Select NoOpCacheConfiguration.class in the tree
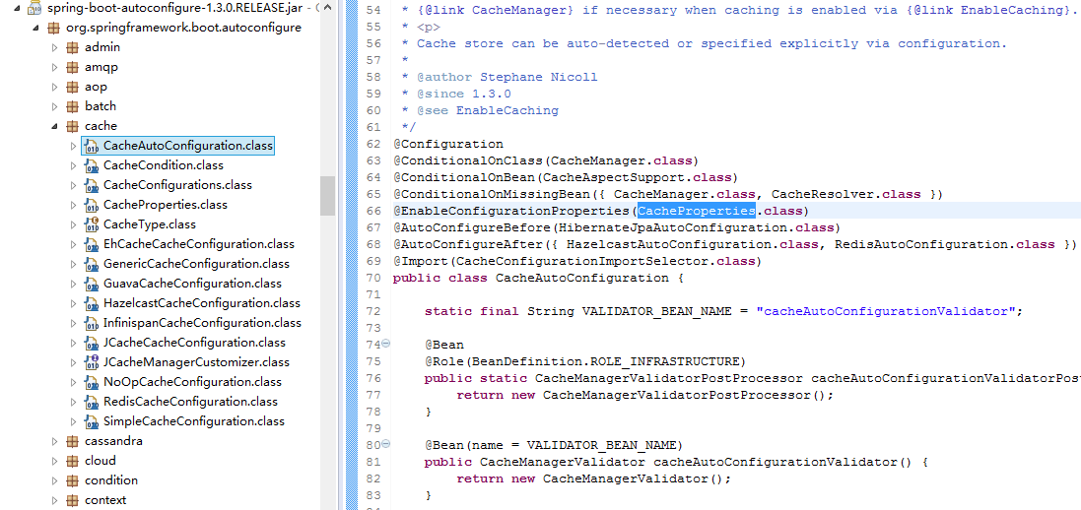Screen dimensions: 1081x510 point(192,382)
